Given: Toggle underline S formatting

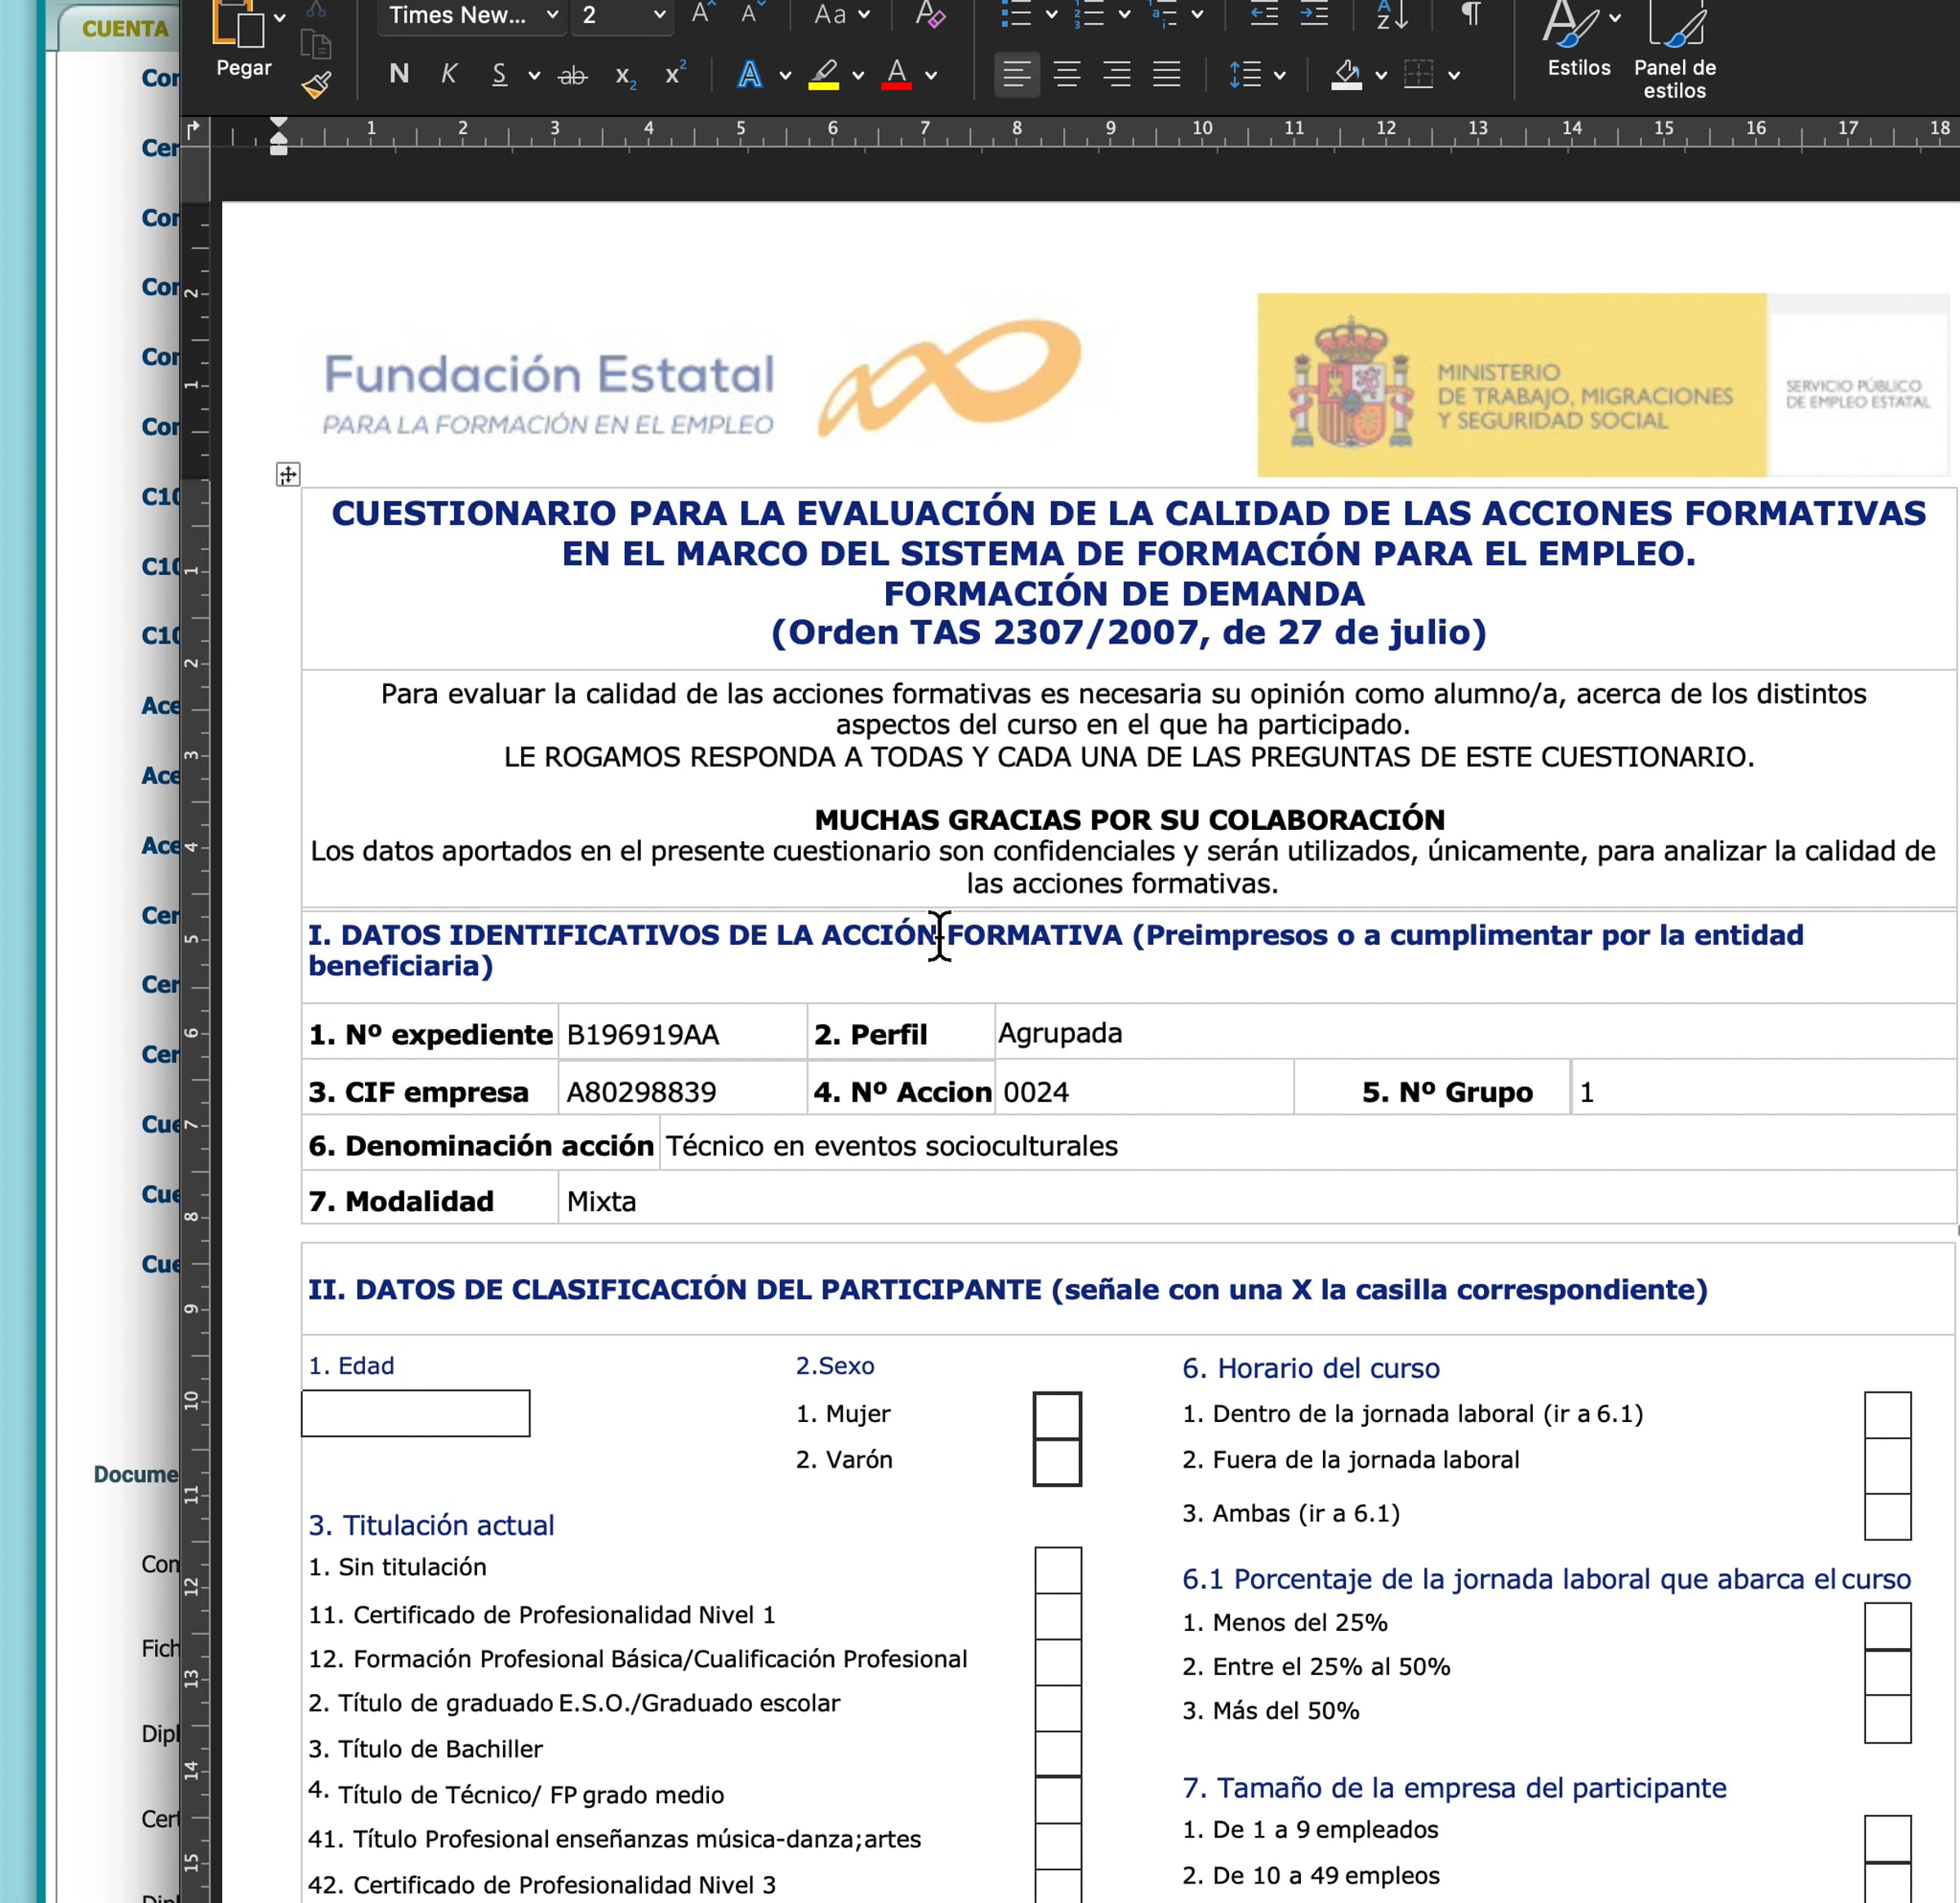Looking at the screenshot, I should click(x=499, y=74).
